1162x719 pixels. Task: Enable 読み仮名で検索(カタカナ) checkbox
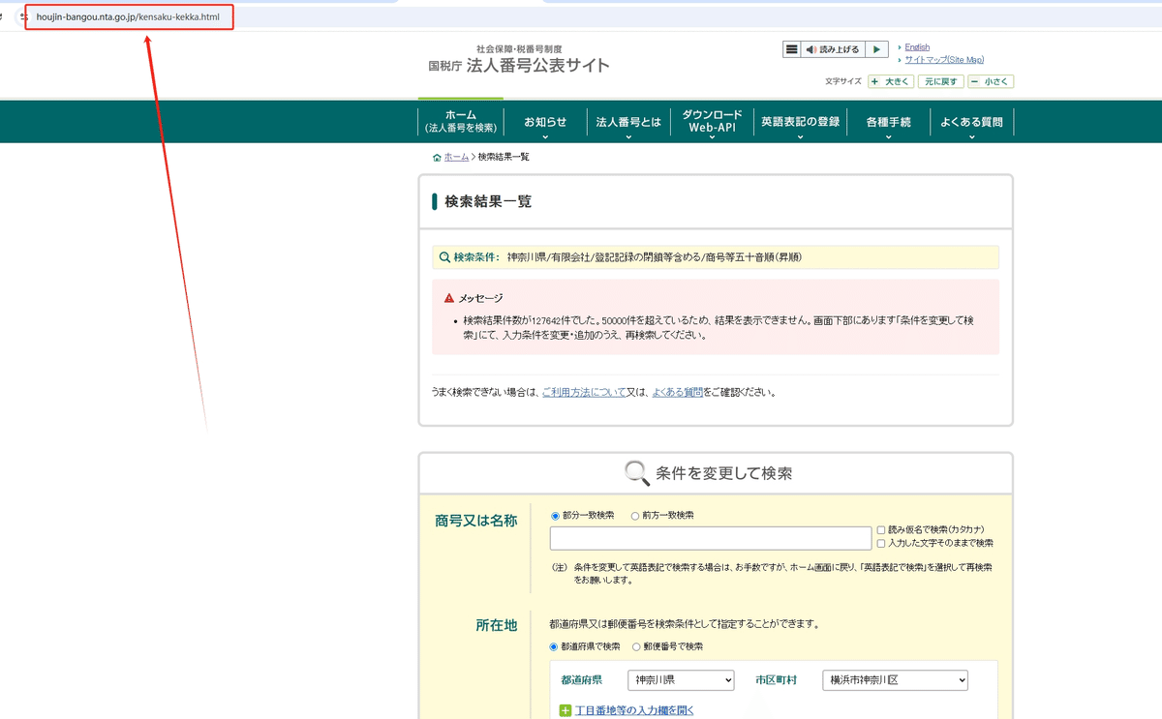tap(880, 530)
